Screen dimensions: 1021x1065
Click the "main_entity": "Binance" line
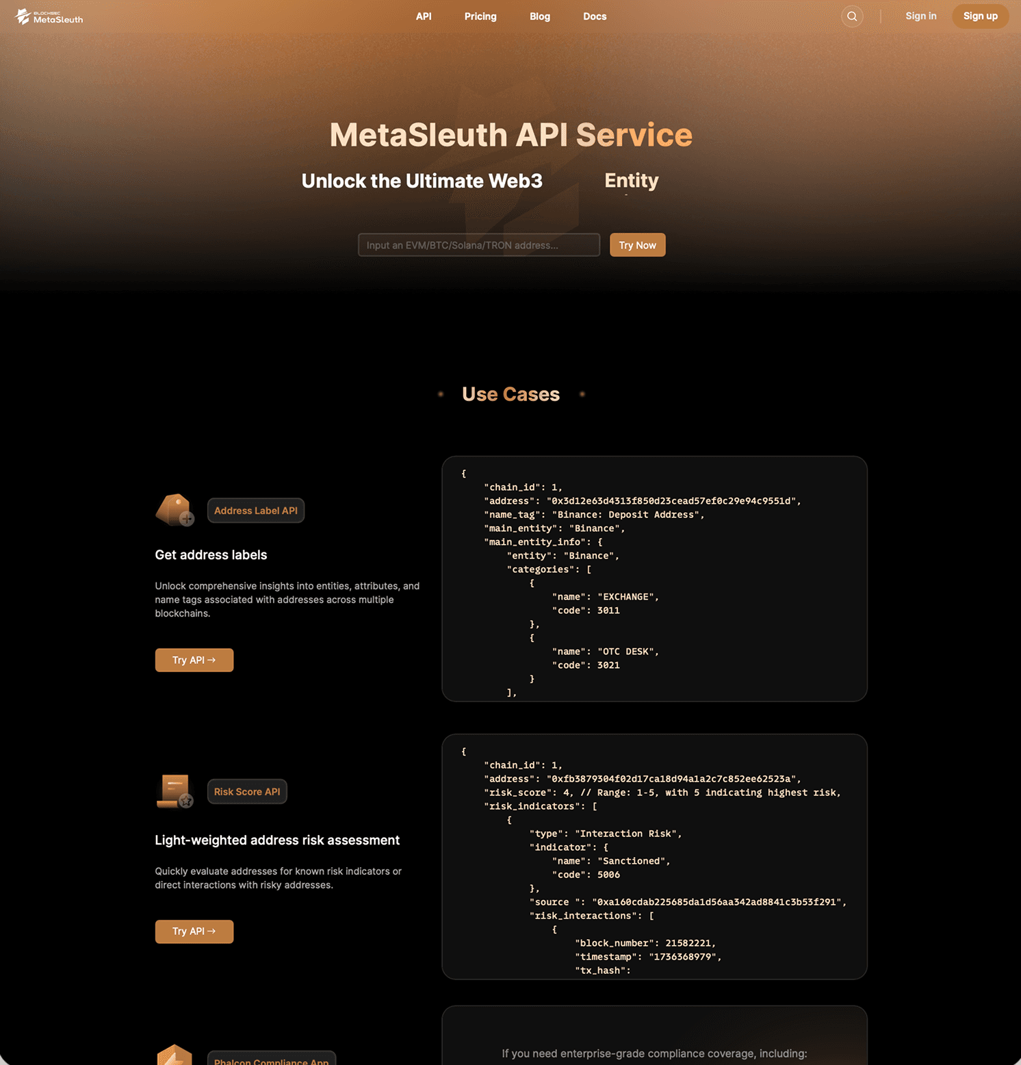[x=554, y=528]
